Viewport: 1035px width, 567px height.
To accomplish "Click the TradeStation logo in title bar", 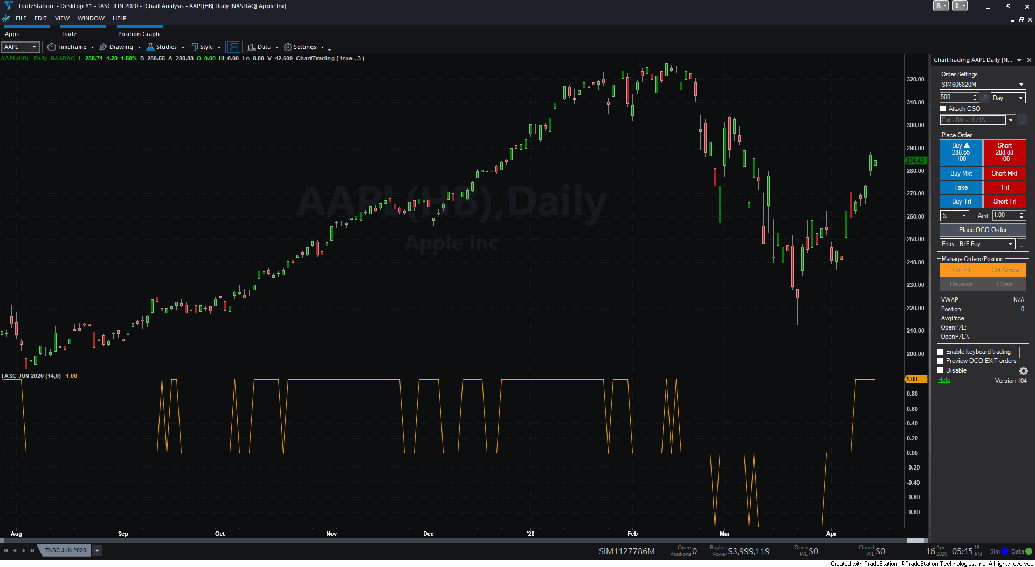I will tap(8, 6).
